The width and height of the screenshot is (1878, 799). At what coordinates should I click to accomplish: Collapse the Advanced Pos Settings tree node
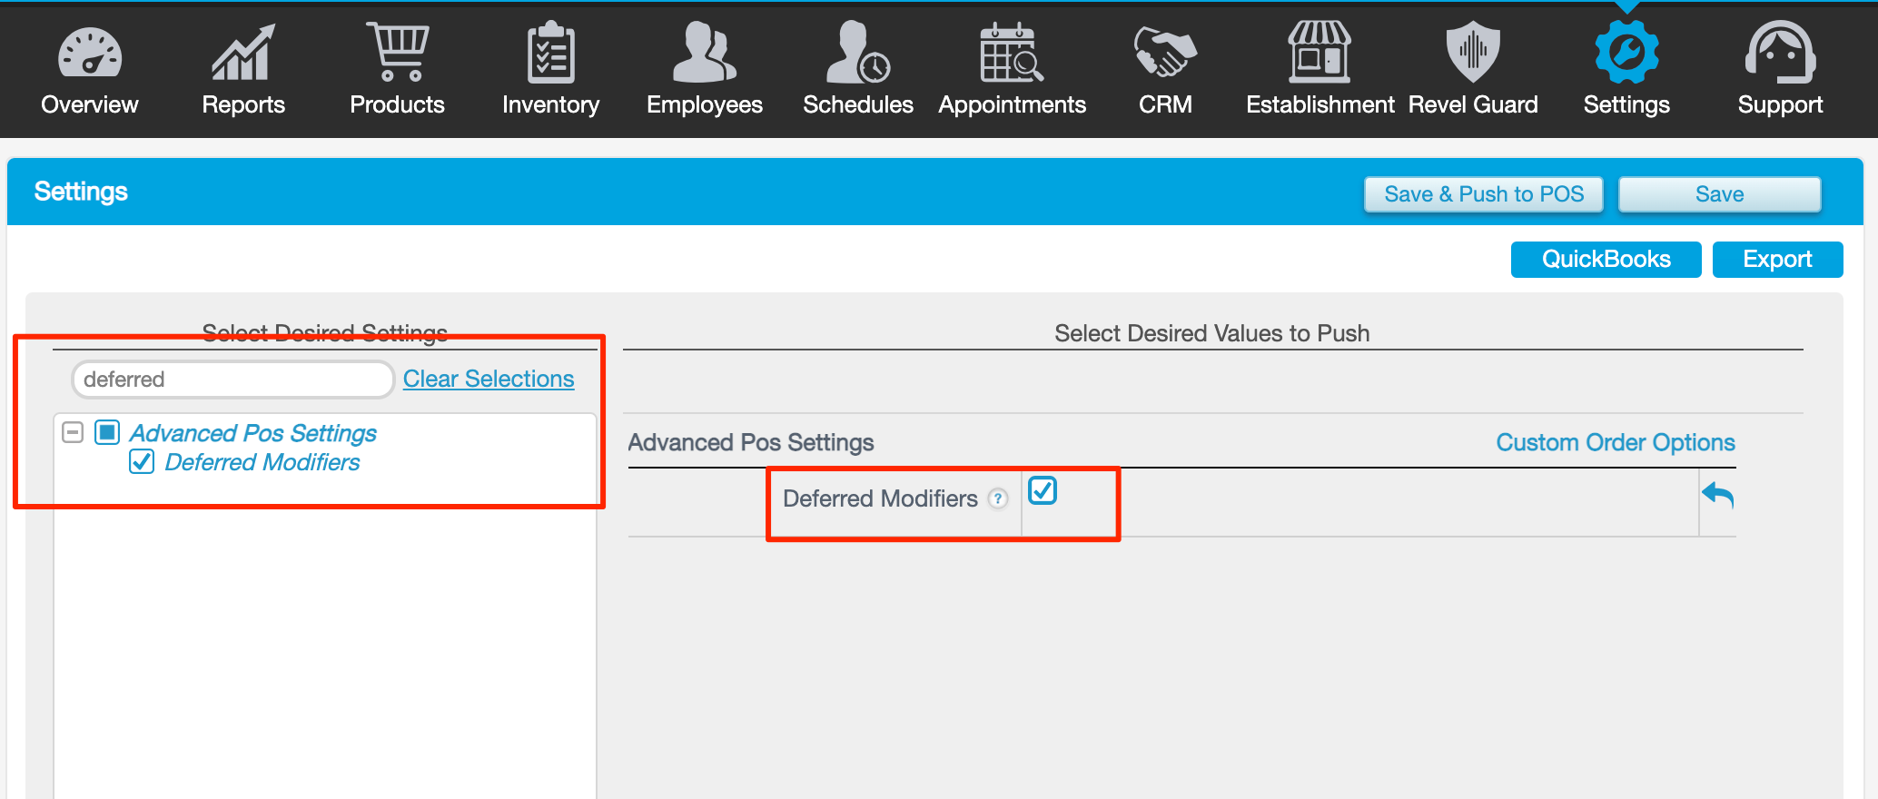point(73,432)
